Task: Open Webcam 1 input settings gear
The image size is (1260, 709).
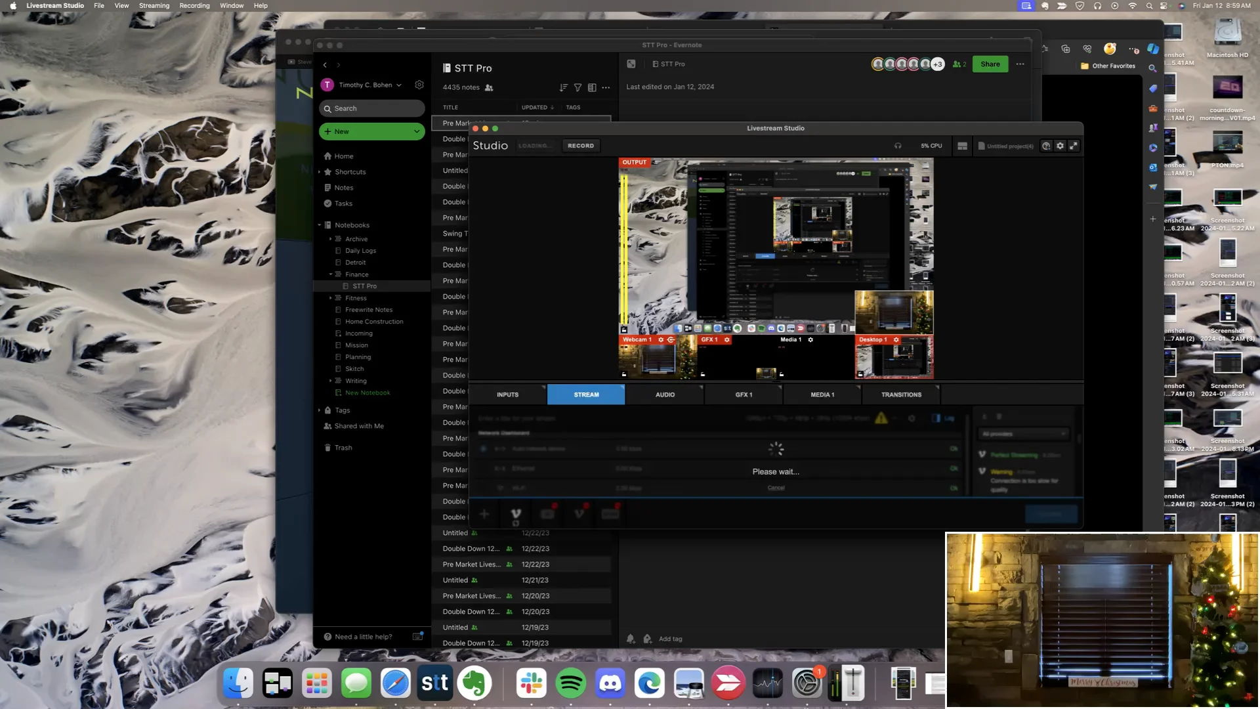Action: [x=661, y=340]
